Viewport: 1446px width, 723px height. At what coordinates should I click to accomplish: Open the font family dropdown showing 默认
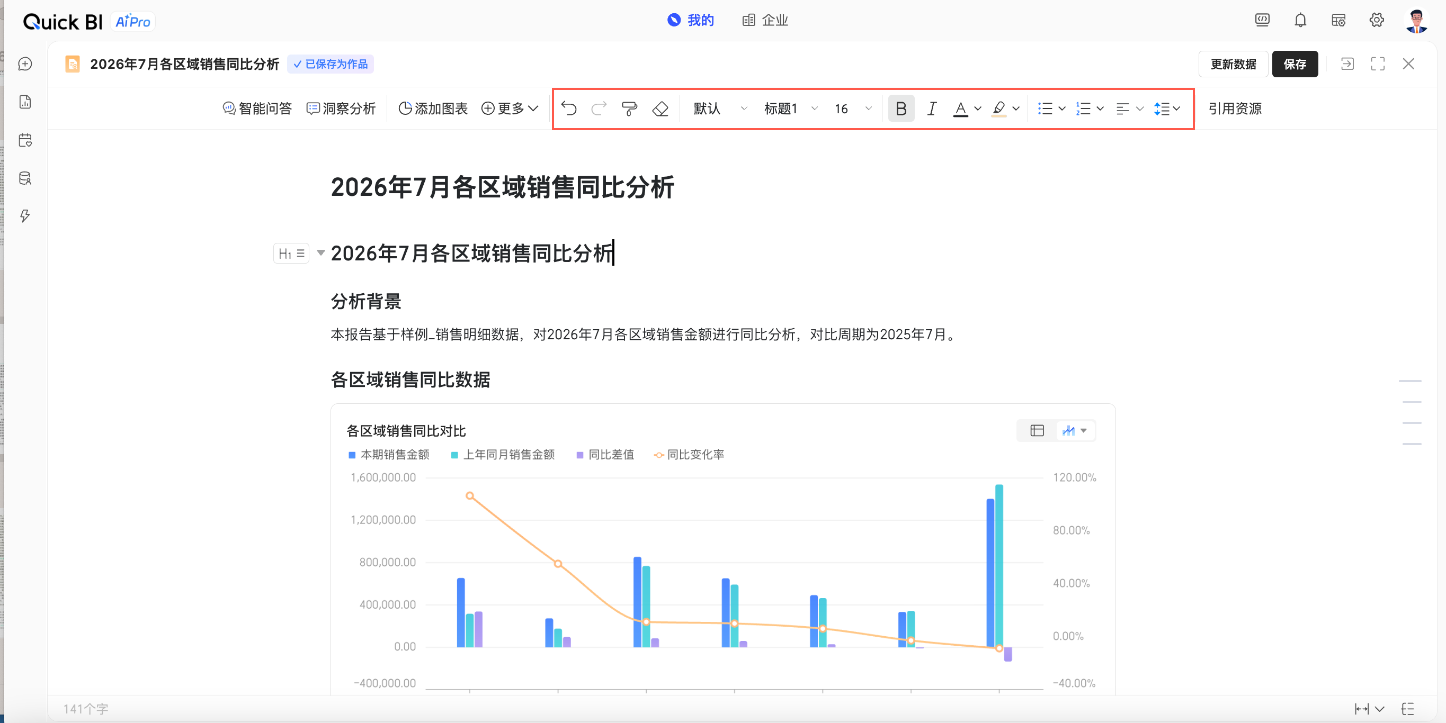click(720, 109)
